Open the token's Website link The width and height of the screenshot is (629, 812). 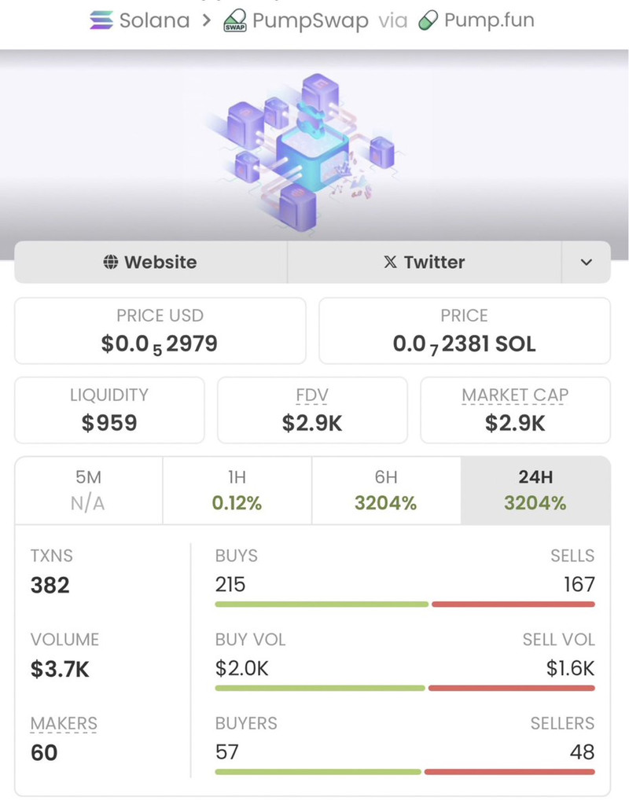click(x=150, y=263)
